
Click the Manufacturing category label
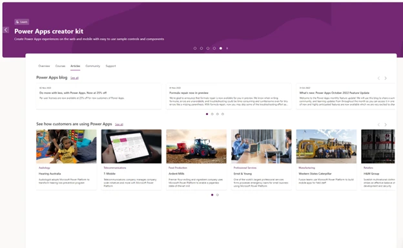coord(307,168)
